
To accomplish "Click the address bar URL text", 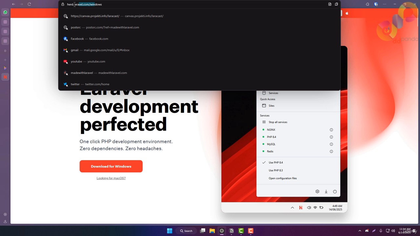I will 84,4.
